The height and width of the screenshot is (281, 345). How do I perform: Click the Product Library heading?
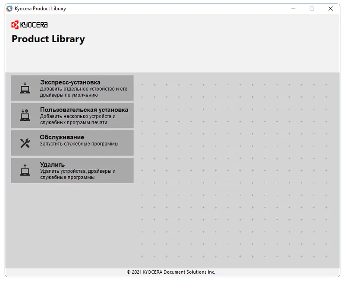coord(48,39)
